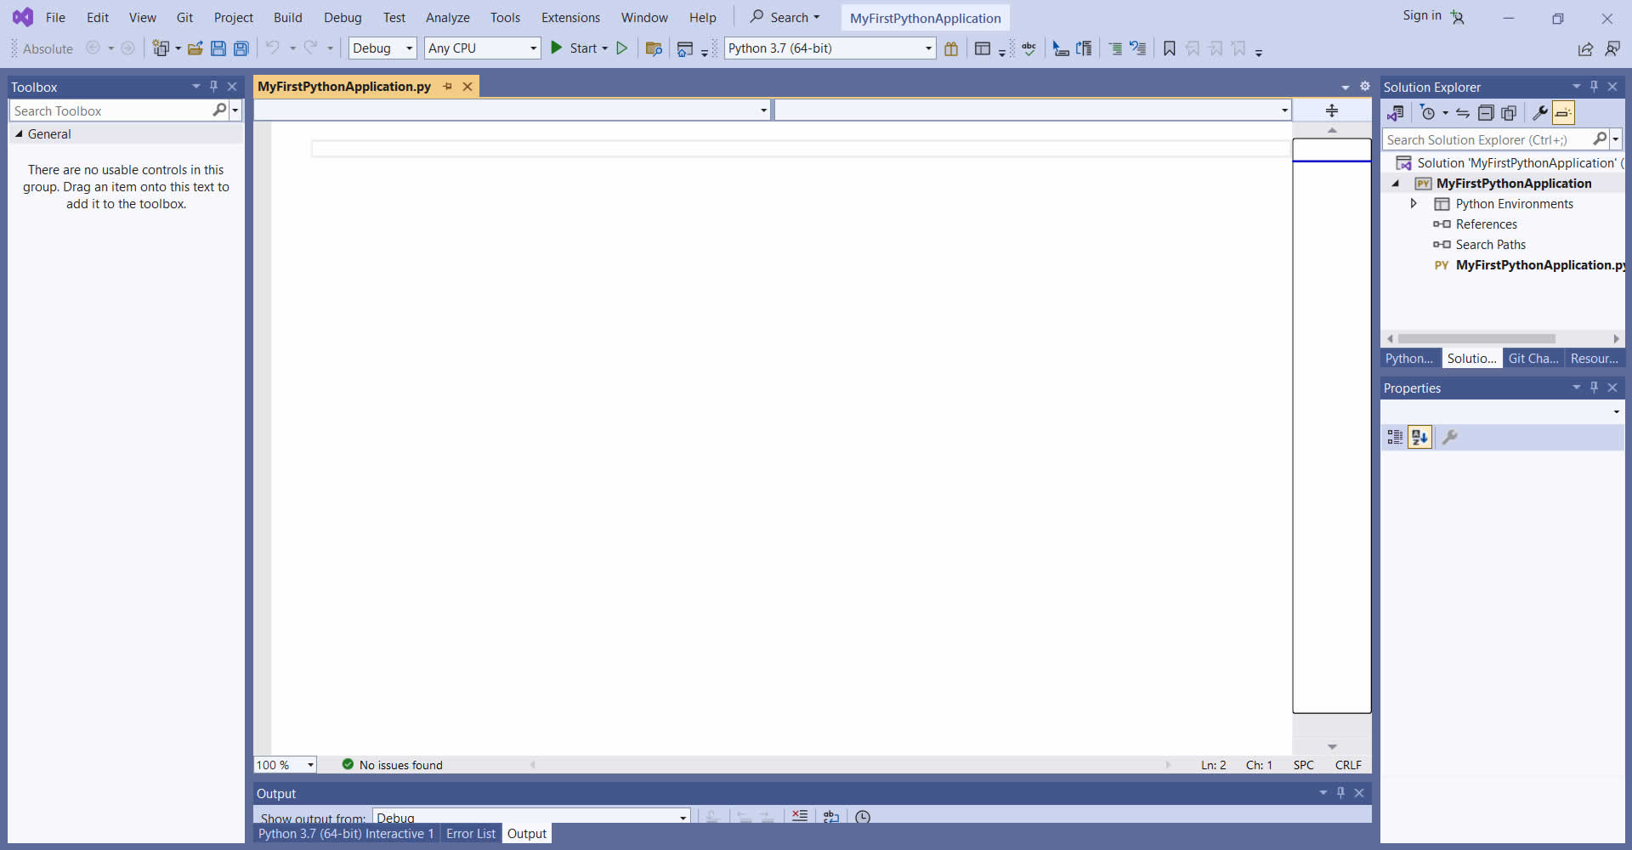The height and width of the screenshot is (850, 1632).
Task: Click Collapse All in Solution Explorer toolbar
Action: pos(1486,113)
